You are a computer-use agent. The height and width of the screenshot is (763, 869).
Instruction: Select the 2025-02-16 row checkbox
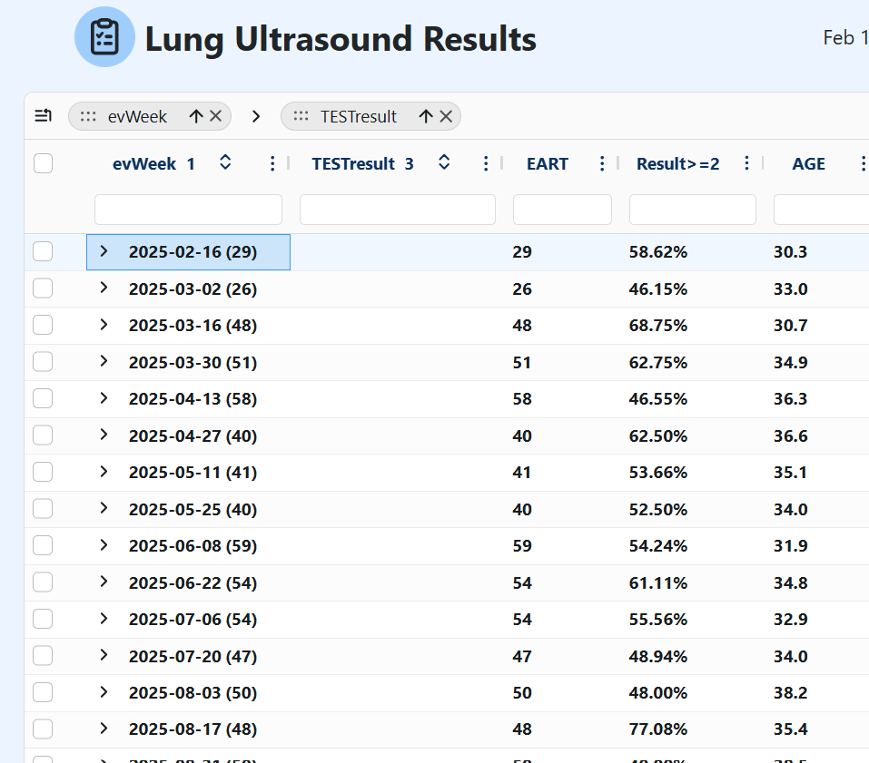43,252
